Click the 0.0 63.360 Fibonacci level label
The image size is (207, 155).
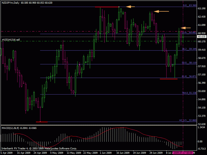pyautogui.click(x=189, y=5)
